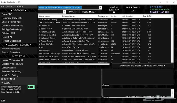The height and width of the screenshot is (103, 177).
Task: Click Disable Wireless ADB
Action: (12, 64)
